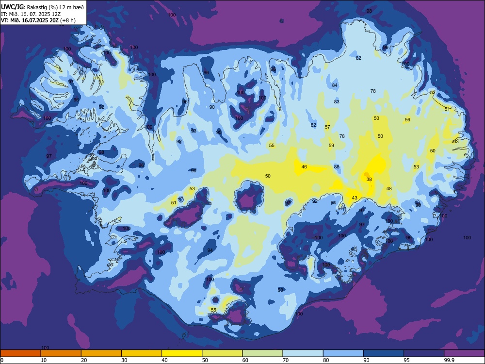The height and width of the screenshot is (364, 485).
Task: Click the dark orange 0–10 legend swatch
Action: [20, 353]
